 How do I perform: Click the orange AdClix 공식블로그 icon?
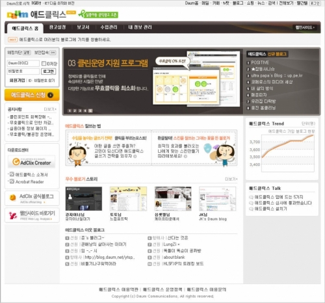click(13, 198)
